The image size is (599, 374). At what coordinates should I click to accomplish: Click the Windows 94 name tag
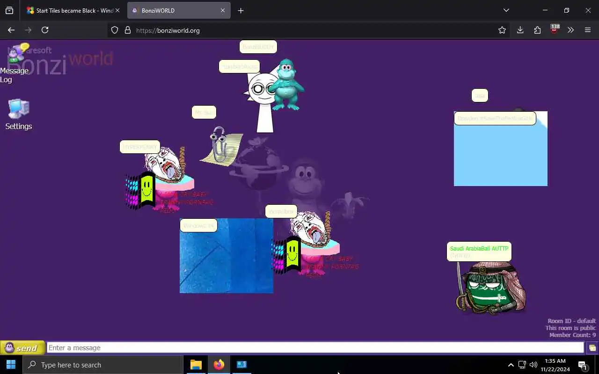[198, 225]
